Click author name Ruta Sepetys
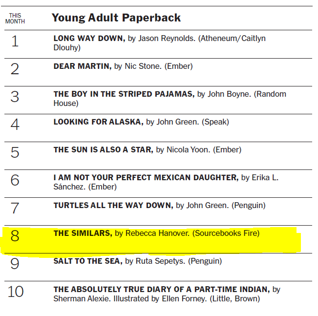Screen dimensions: 318x316 tap(162, 261)
